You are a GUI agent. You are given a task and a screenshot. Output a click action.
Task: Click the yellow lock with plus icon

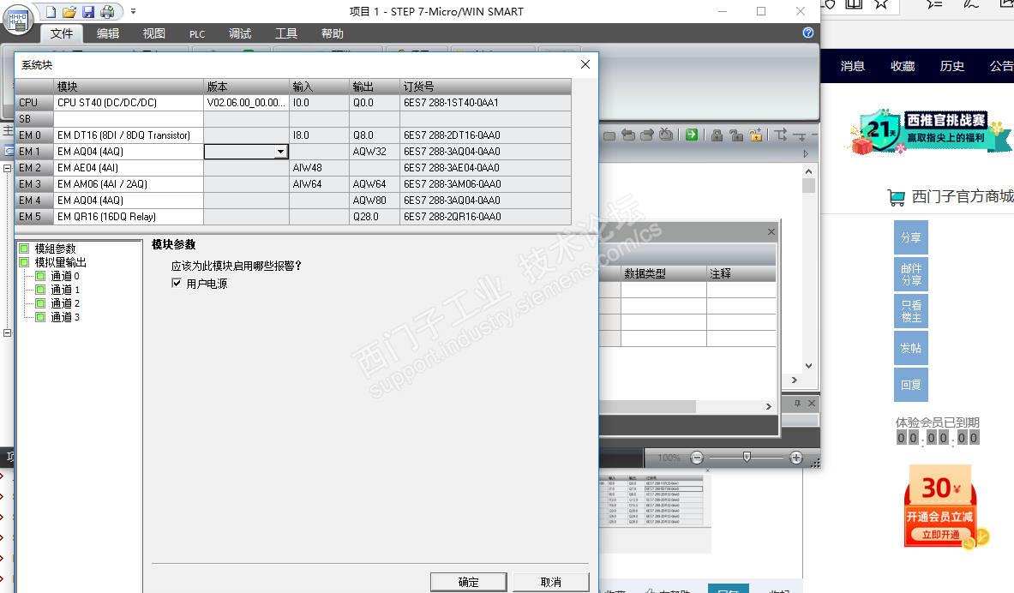[x=755, y=135]
